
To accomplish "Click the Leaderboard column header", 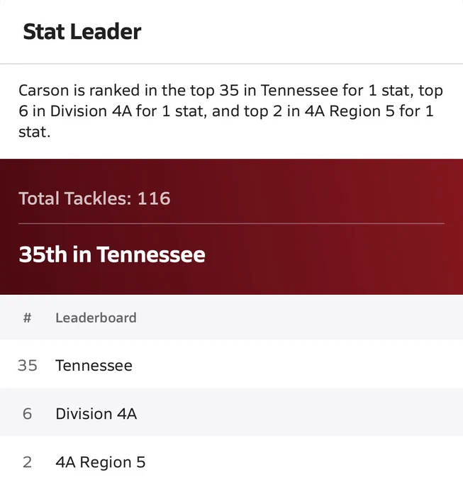I will [96, 318].
